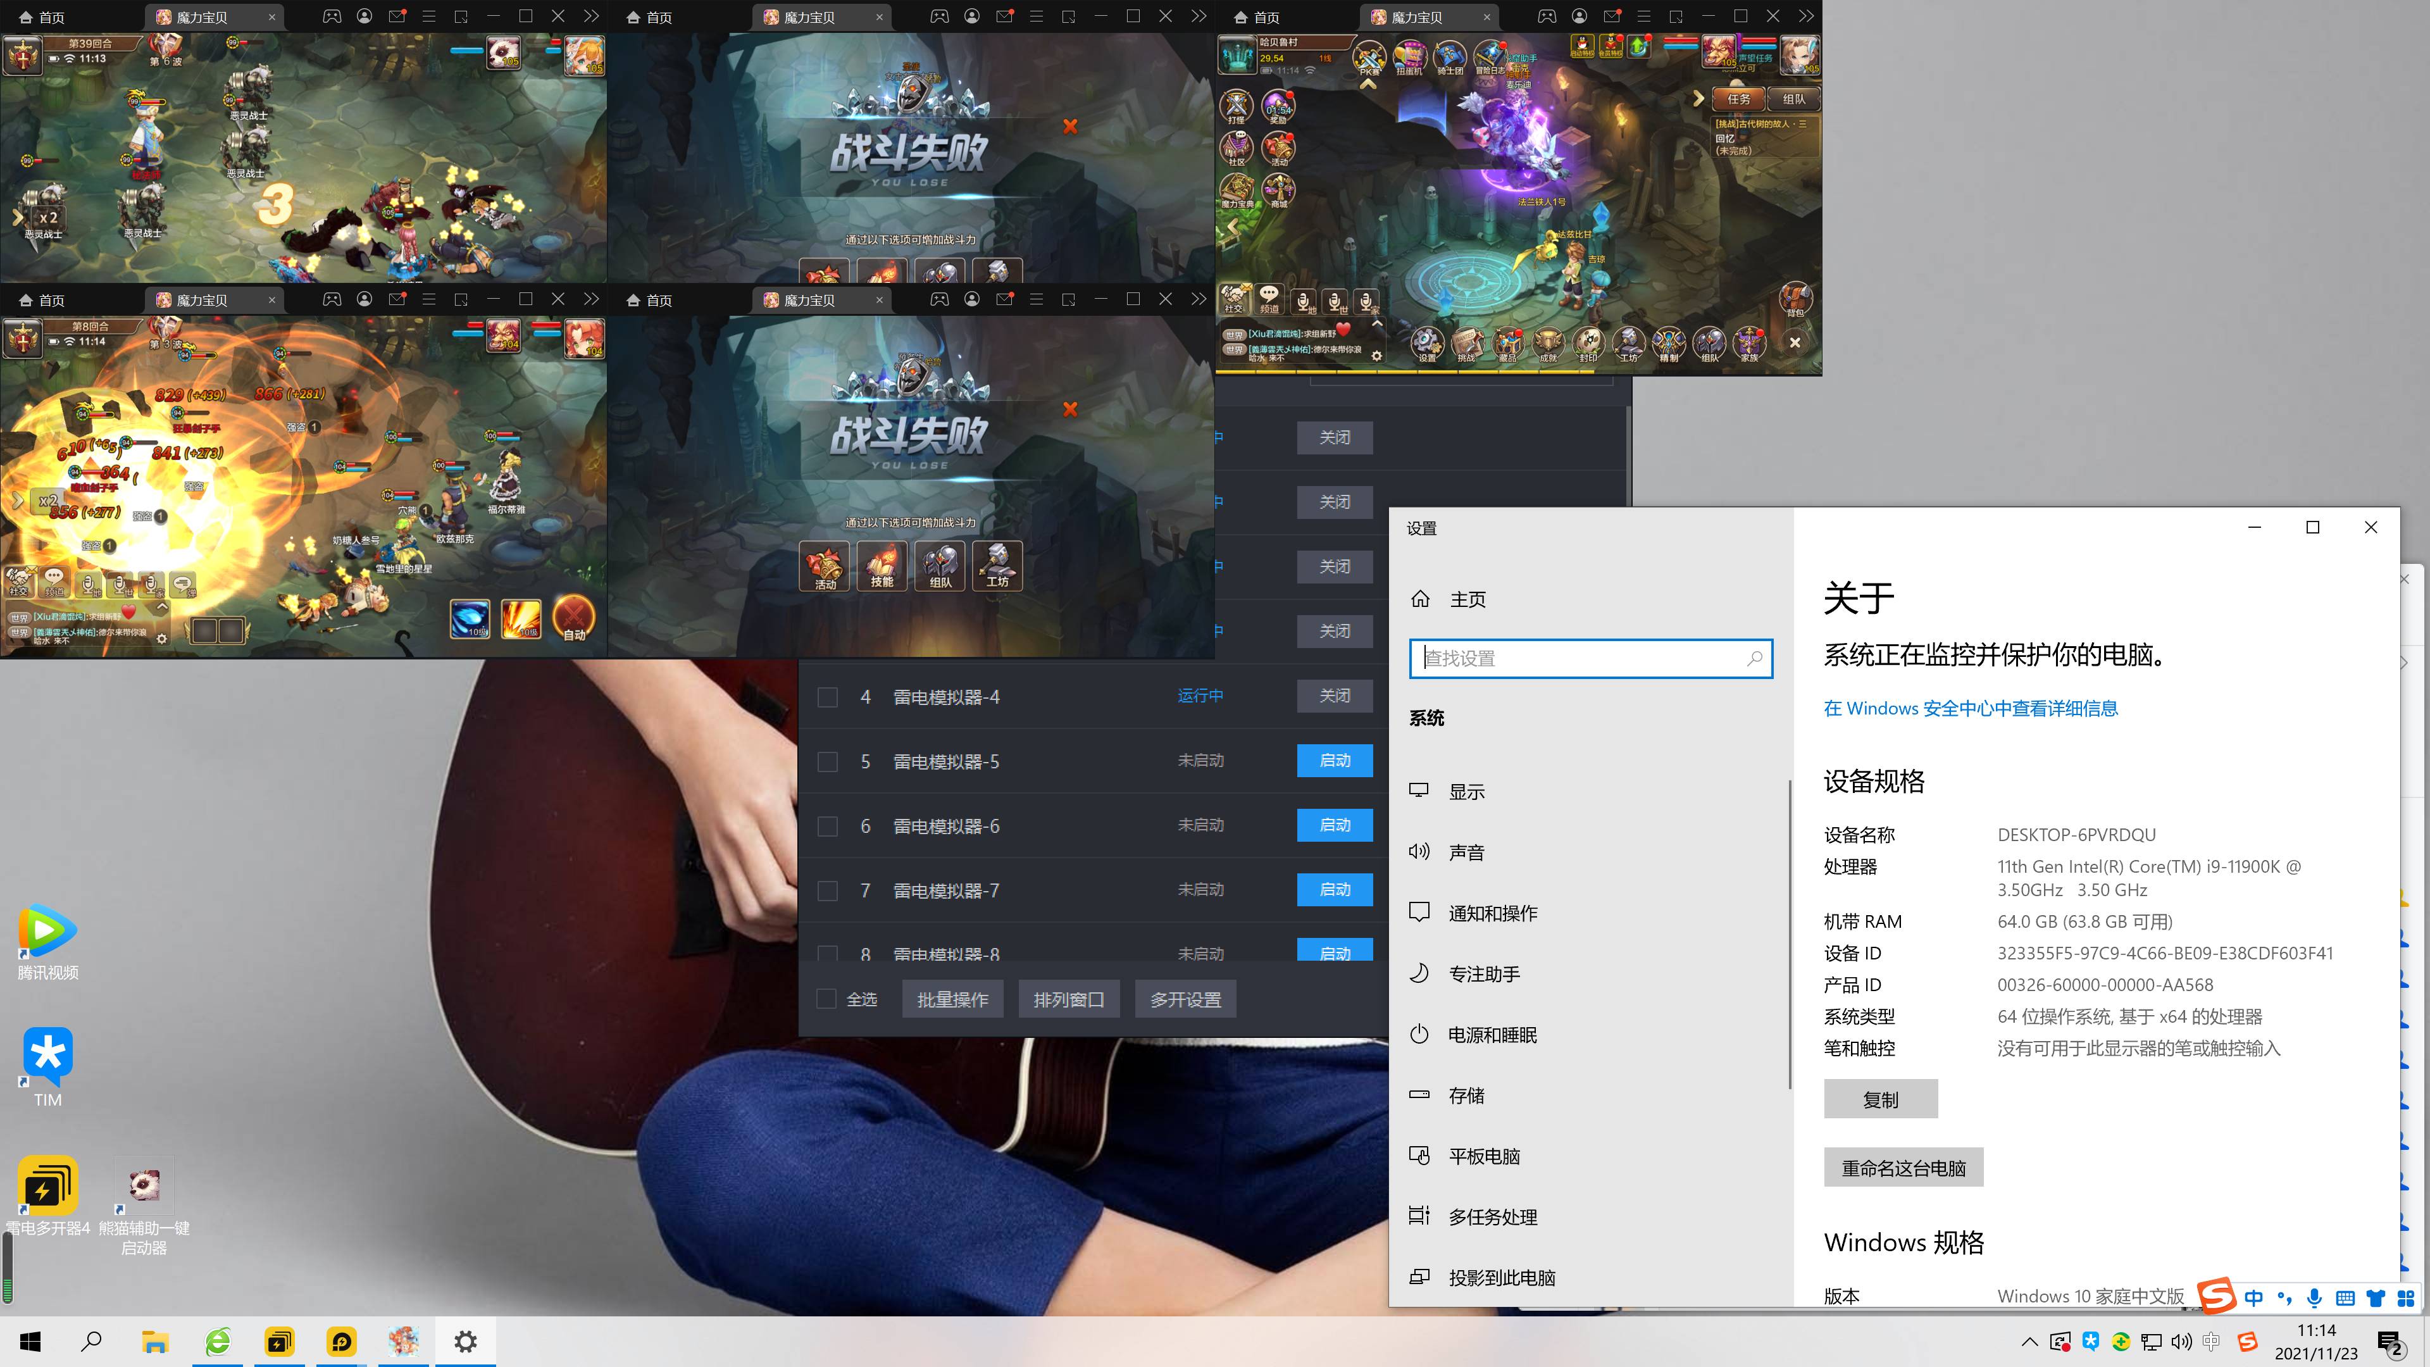Open the Windows 安全中心 details link
The height and width of the screenshot is (1367, 2430).
(x=1970, y=709)
